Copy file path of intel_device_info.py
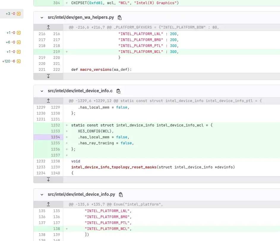 coord(121,195)
